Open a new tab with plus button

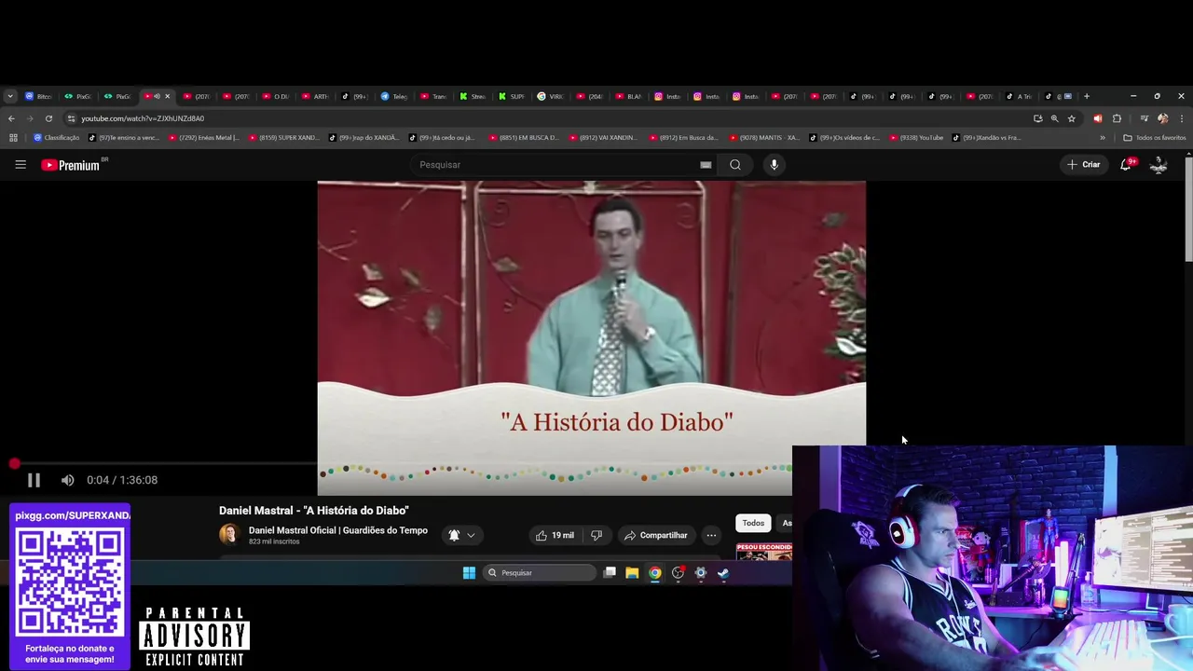pos(1086,96)
